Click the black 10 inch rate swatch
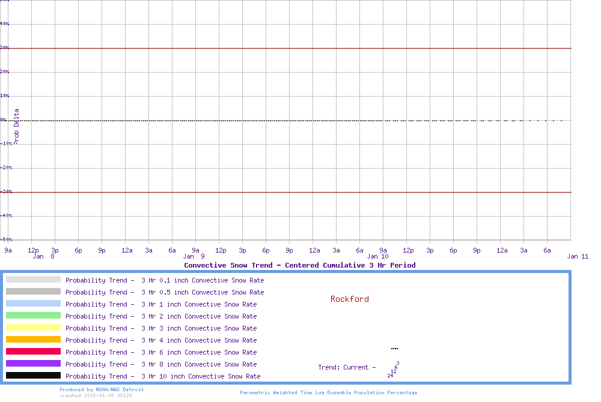Viewport: 601px width, 402px height. pyautogui.click(x=33, y=376)
